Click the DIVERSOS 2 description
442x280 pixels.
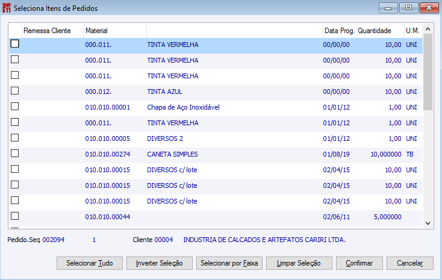[x=165, y=138]
